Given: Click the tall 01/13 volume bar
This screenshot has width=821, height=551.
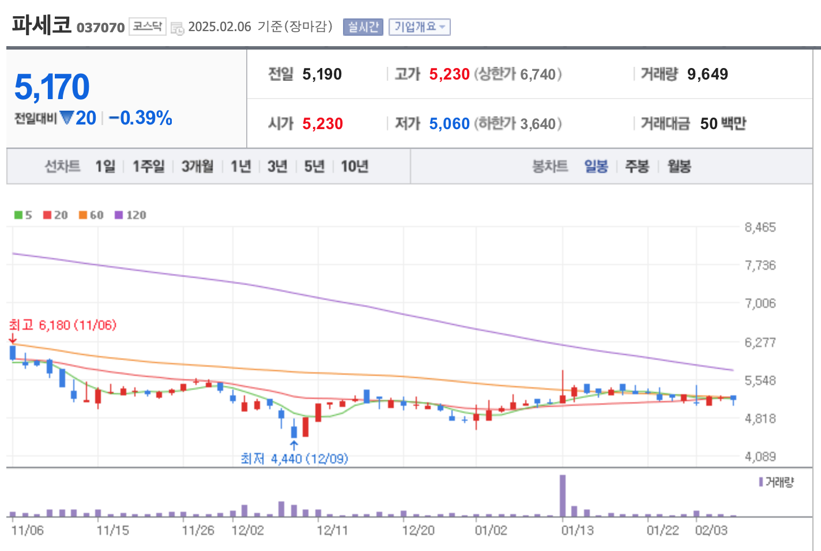Looking at the screenshot, I should pos(563,496).
